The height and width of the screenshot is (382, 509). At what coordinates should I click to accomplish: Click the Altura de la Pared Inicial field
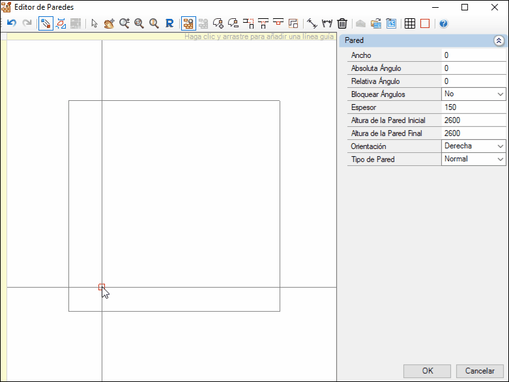(474, 120)
